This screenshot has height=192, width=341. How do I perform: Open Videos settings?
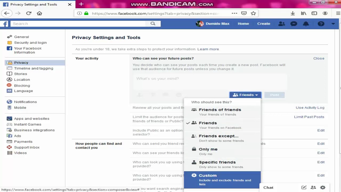[20, 153]
